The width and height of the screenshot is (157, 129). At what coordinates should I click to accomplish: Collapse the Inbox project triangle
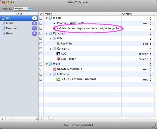coord(47,18)
